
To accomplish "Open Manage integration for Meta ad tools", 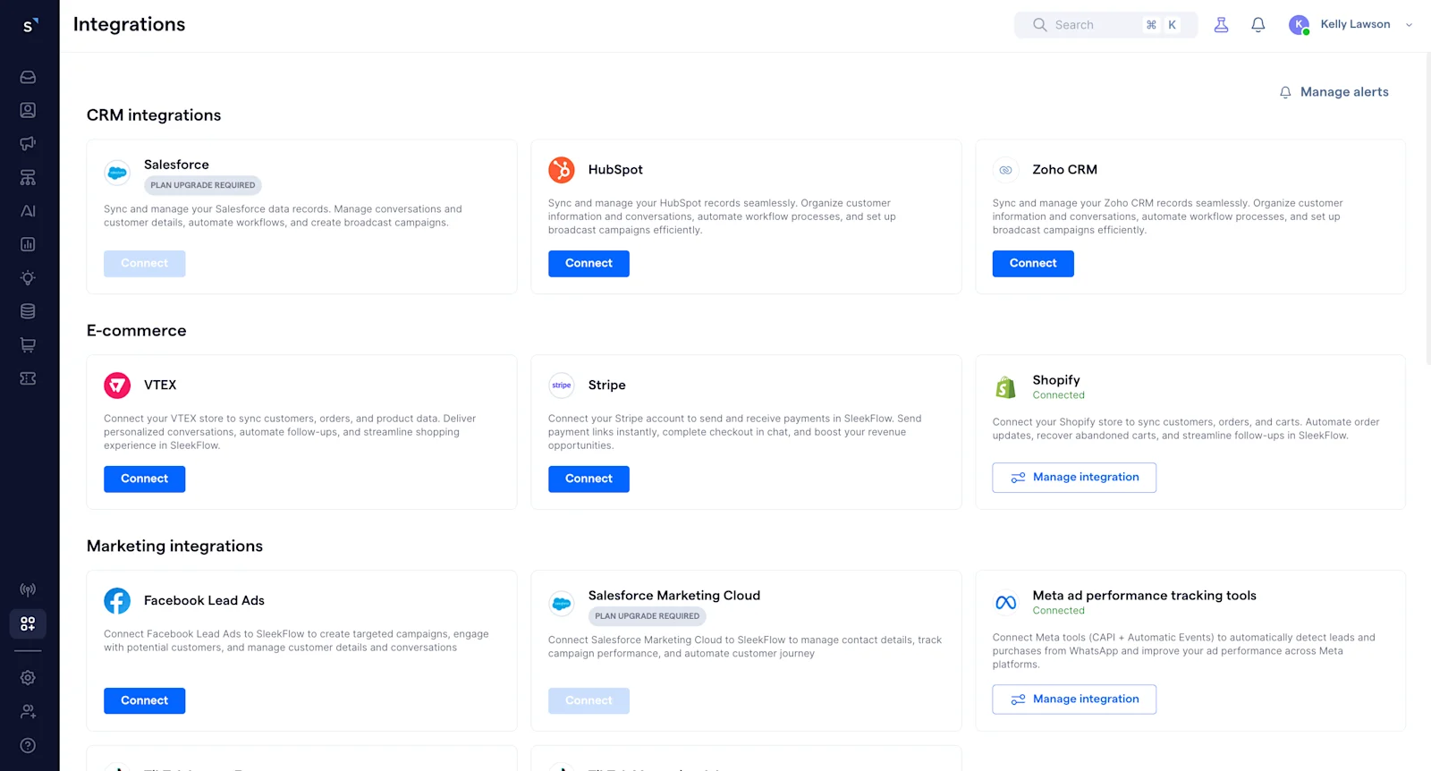I will coord(1074,699).
